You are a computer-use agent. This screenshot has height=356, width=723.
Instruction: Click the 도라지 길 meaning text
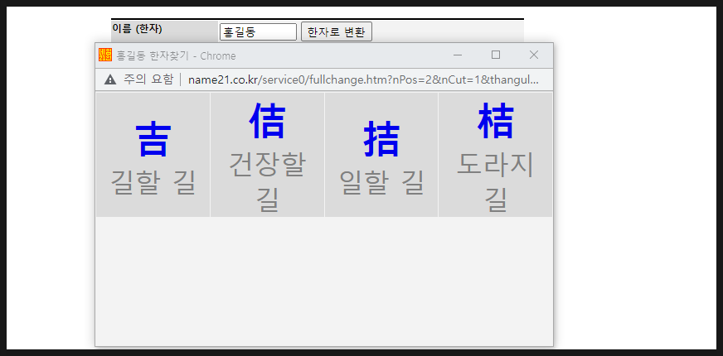[x=496, y=182]
